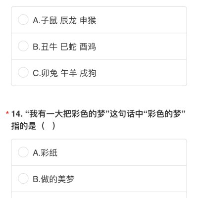Click the option label text A.子鼠 辰龙 申猴

click(64, 20)
